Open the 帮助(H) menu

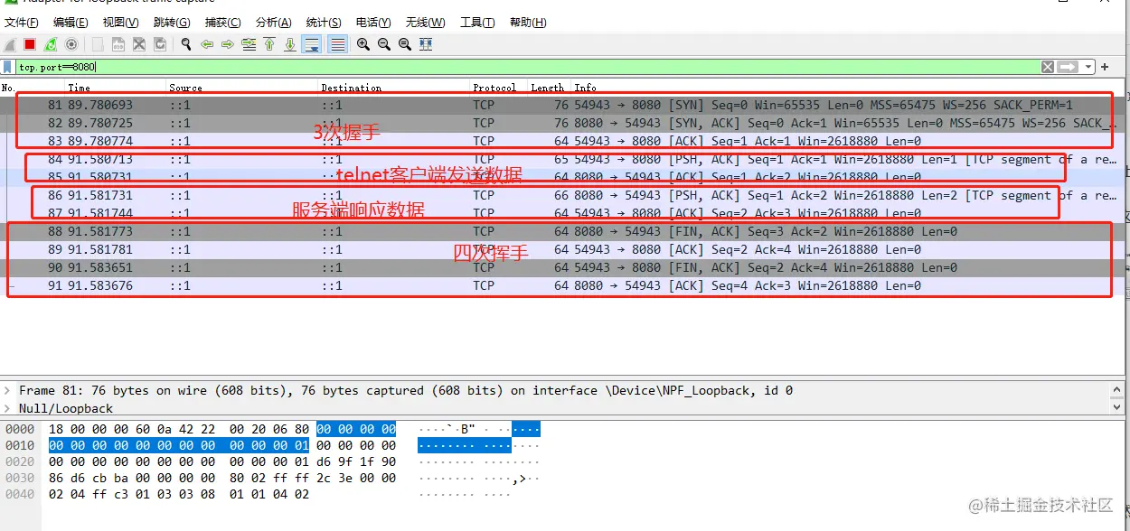(x=528, y=23)
